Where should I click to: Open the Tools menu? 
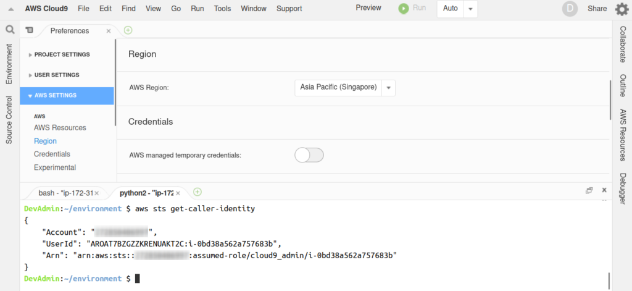click(x=222, y=9)
